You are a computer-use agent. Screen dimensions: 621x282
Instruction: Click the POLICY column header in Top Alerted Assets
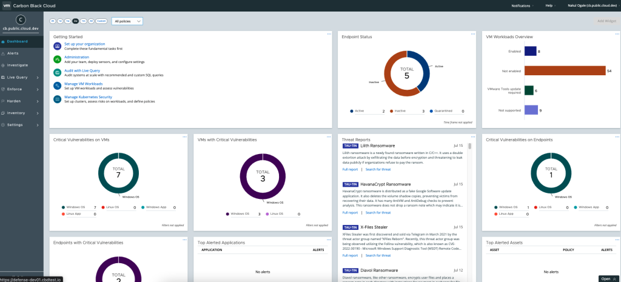568,250
